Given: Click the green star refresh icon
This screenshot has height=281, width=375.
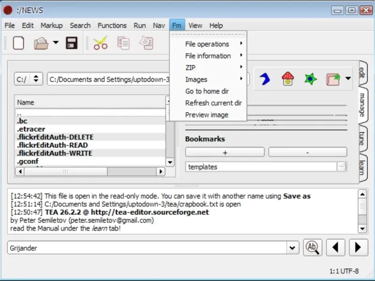Looking at the screenshot, I should (310, 79).
